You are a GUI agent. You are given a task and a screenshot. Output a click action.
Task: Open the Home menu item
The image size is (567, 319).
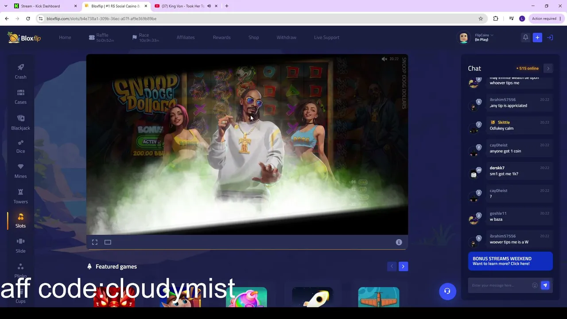click(65, 38)
